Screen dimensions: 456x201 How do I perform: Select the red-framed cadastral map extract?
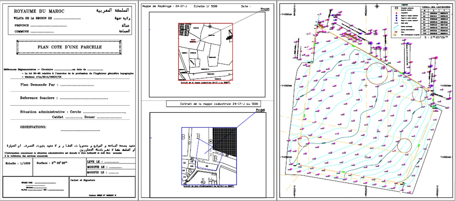(206, 51)
